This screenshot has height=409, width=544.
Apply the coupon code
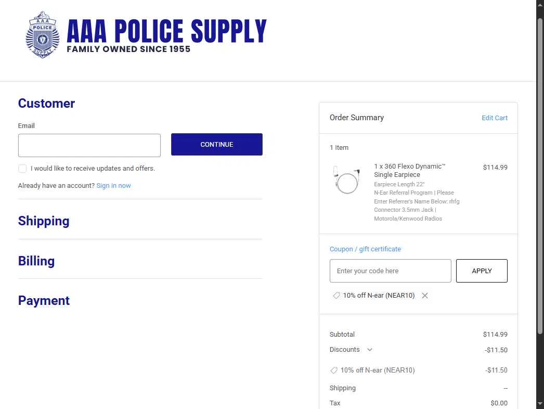tap(482, 271)
